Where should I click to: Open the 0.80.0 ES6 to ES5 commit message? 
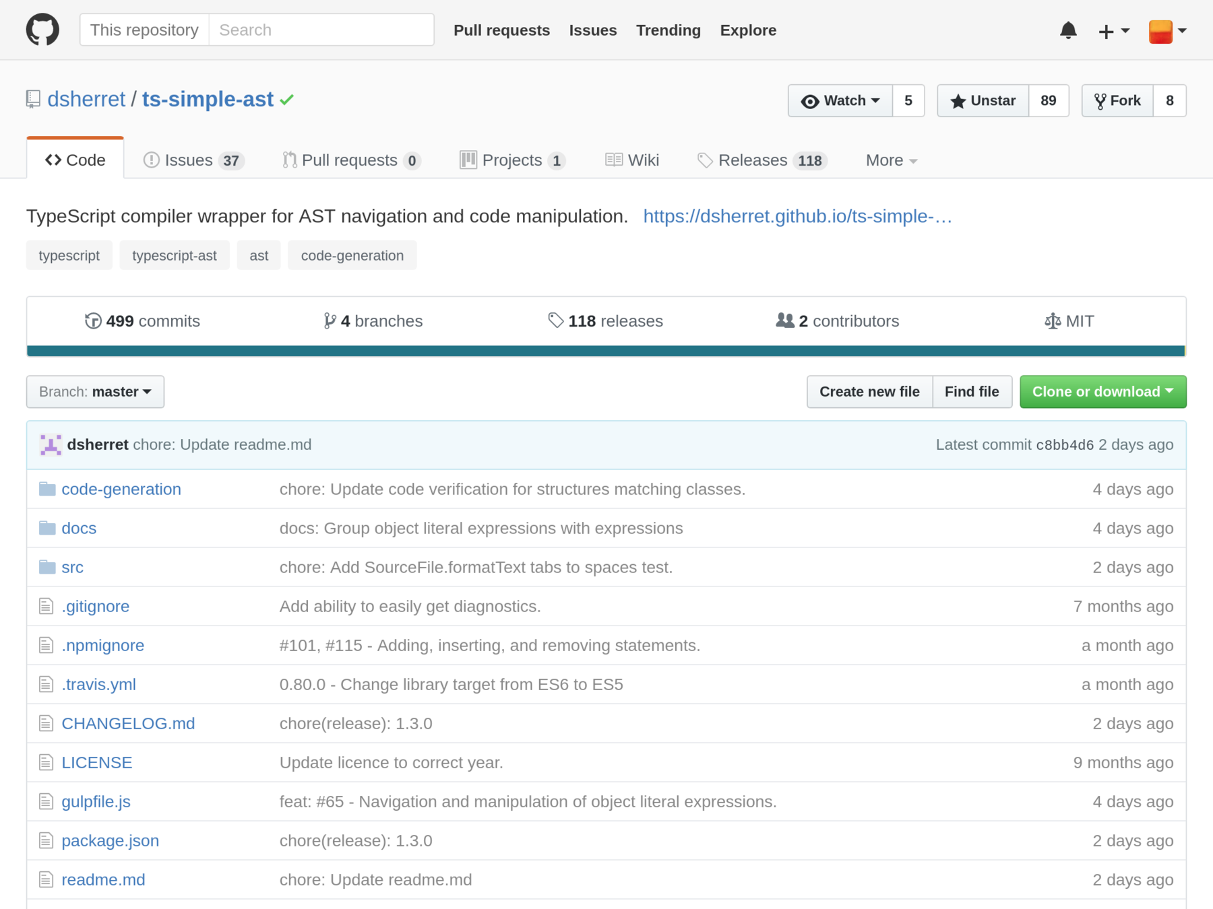pyautogui.click(x=451, y=684)
